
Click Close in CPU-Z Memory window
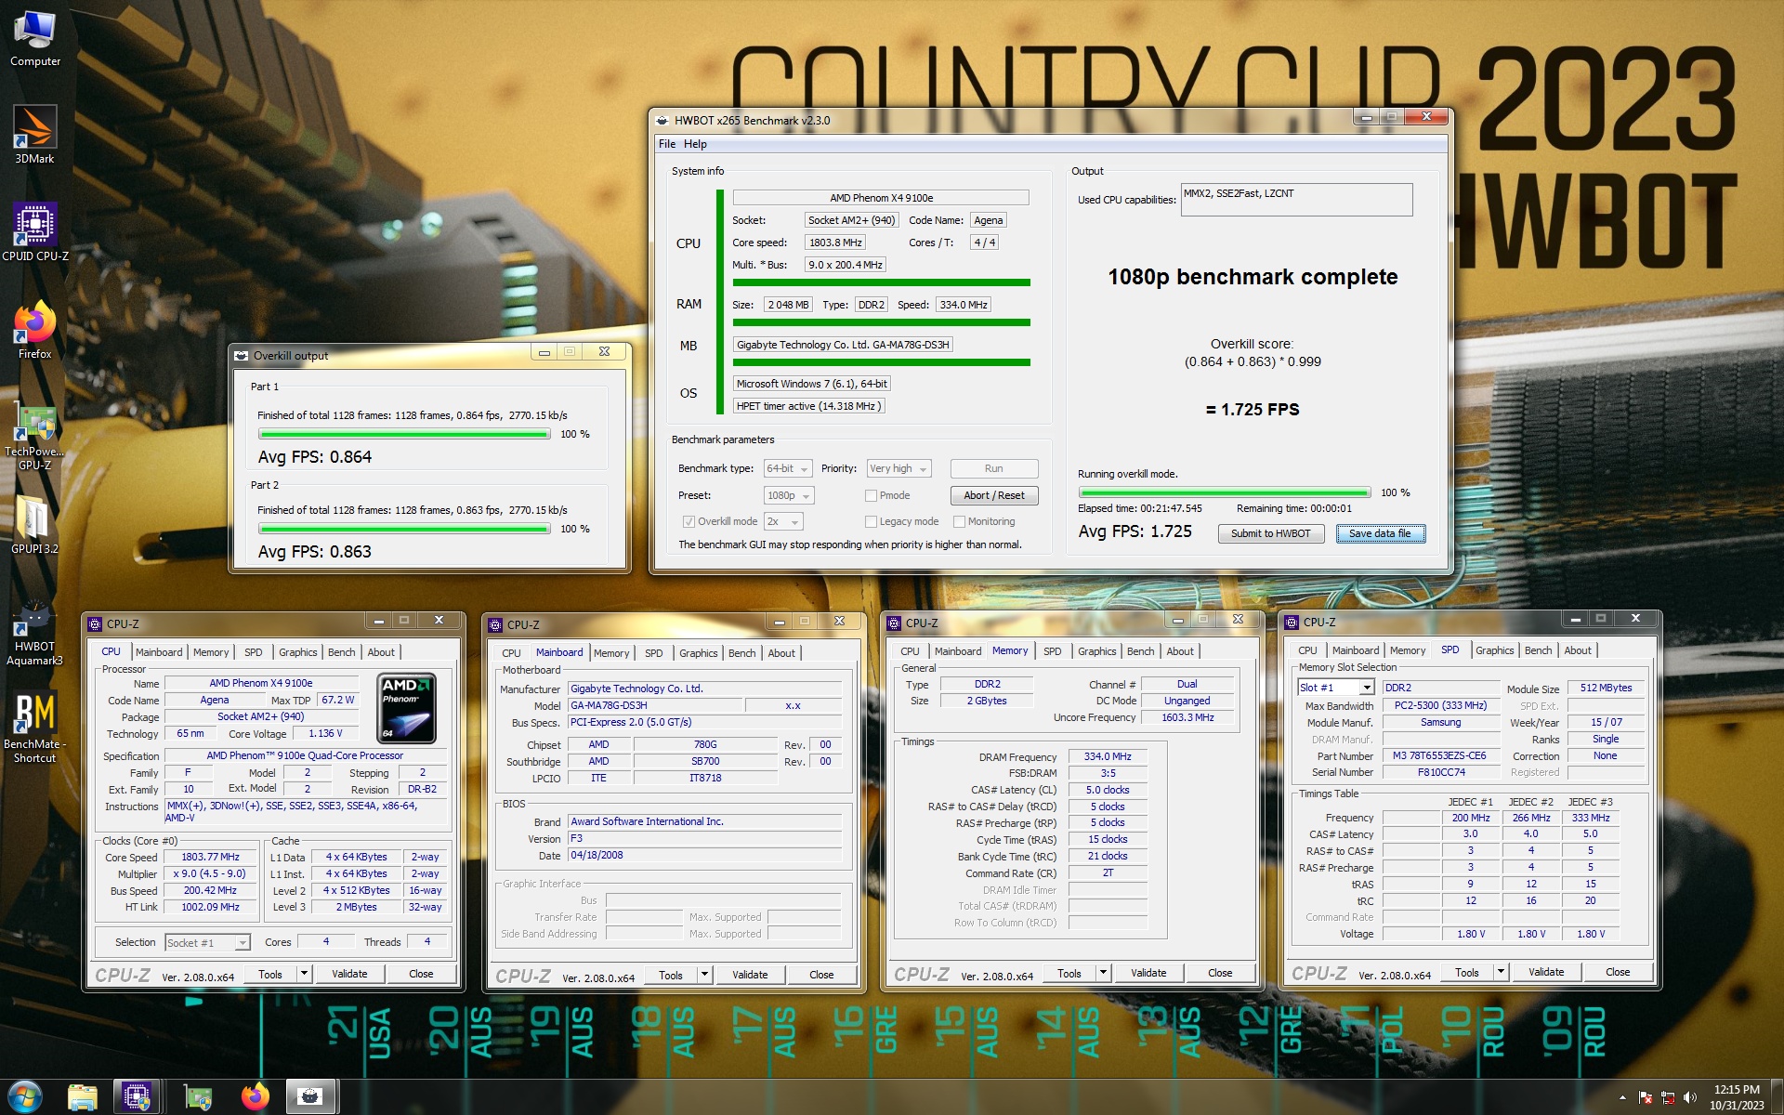tap(1220, 973)
